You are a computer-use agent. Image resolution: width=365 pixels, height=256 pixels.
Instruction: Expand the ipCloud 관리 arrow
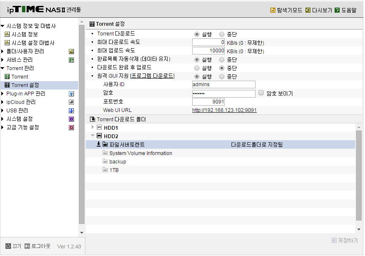(x=3, y=102)
